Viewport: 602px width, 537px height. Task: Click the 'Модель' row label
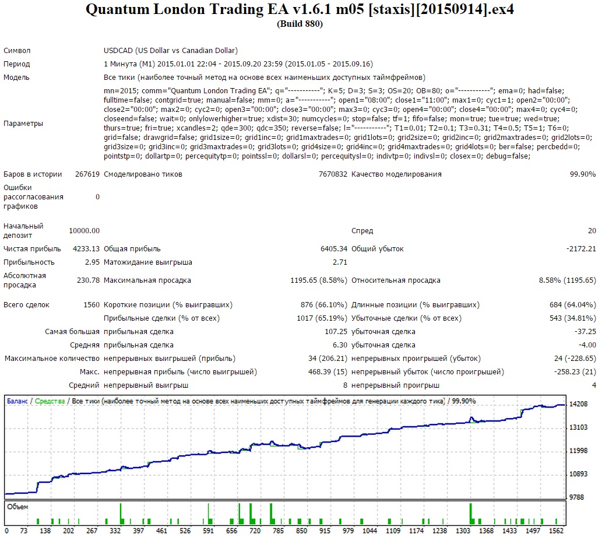pyautogui.click(x=16, y=77)
